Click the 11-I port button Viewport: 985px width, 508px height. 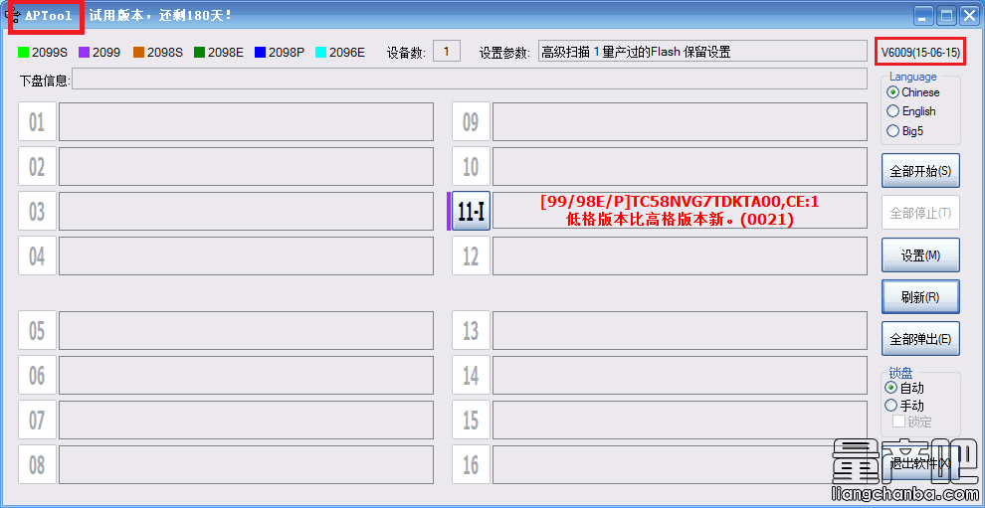click(x=472, y=211)
